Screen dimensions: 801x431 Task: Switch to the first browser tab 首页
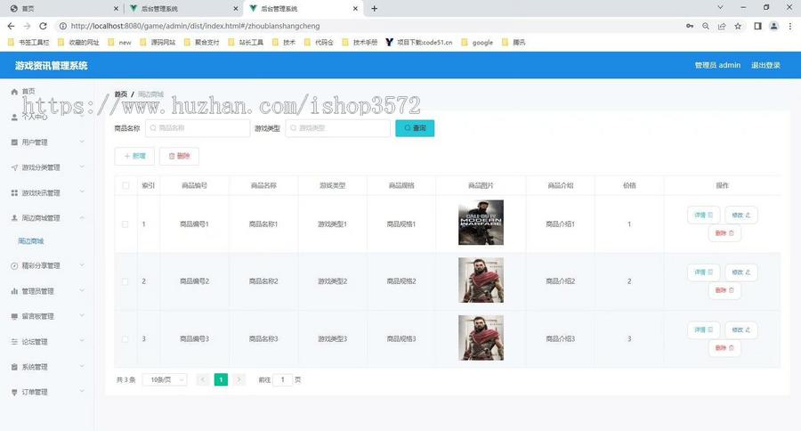point(63,9)
